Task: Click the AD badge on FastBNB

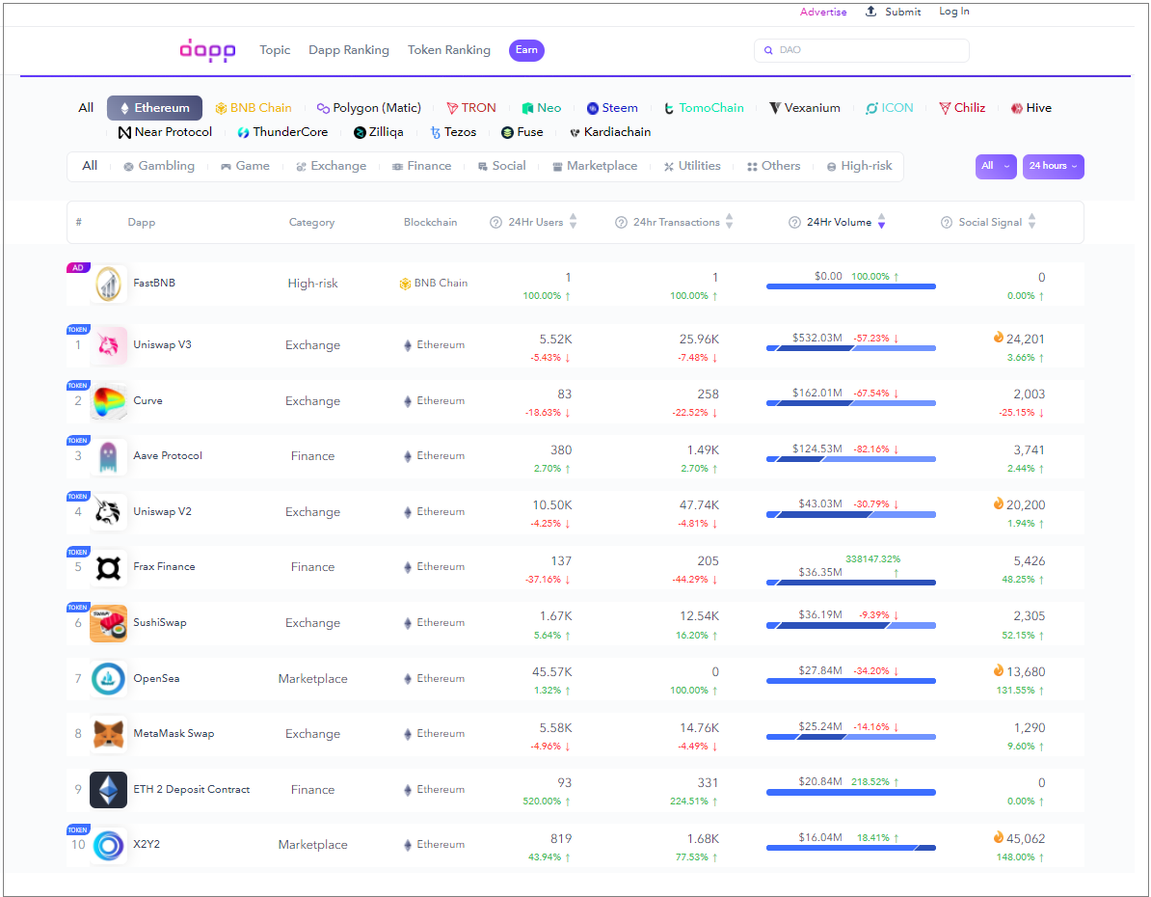Action: coord(78,267)
